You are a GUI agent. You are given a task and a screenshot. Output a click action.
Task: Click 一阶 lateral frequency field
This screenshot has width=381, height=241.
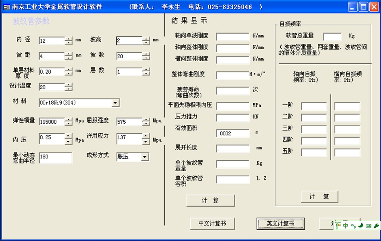point(347,106)
